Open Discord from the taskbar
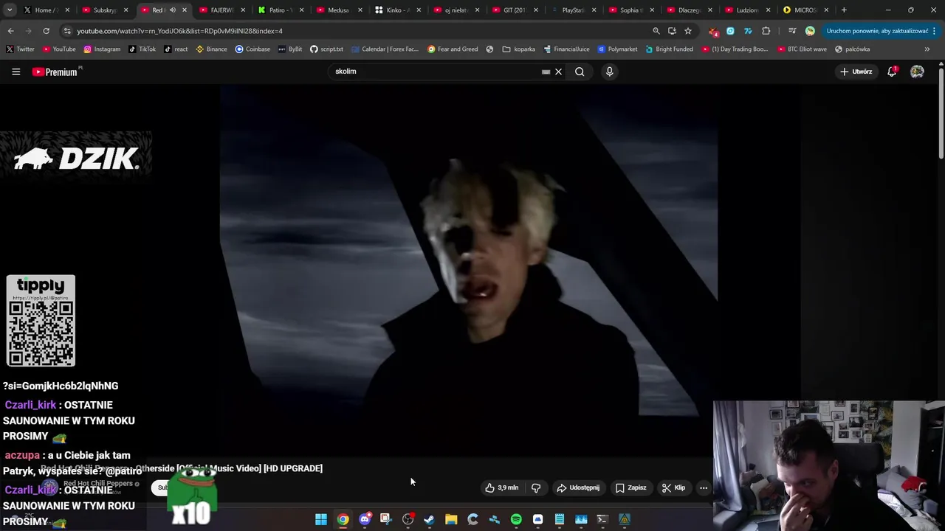This screenshot has height=531, width=945. (365, 520)
